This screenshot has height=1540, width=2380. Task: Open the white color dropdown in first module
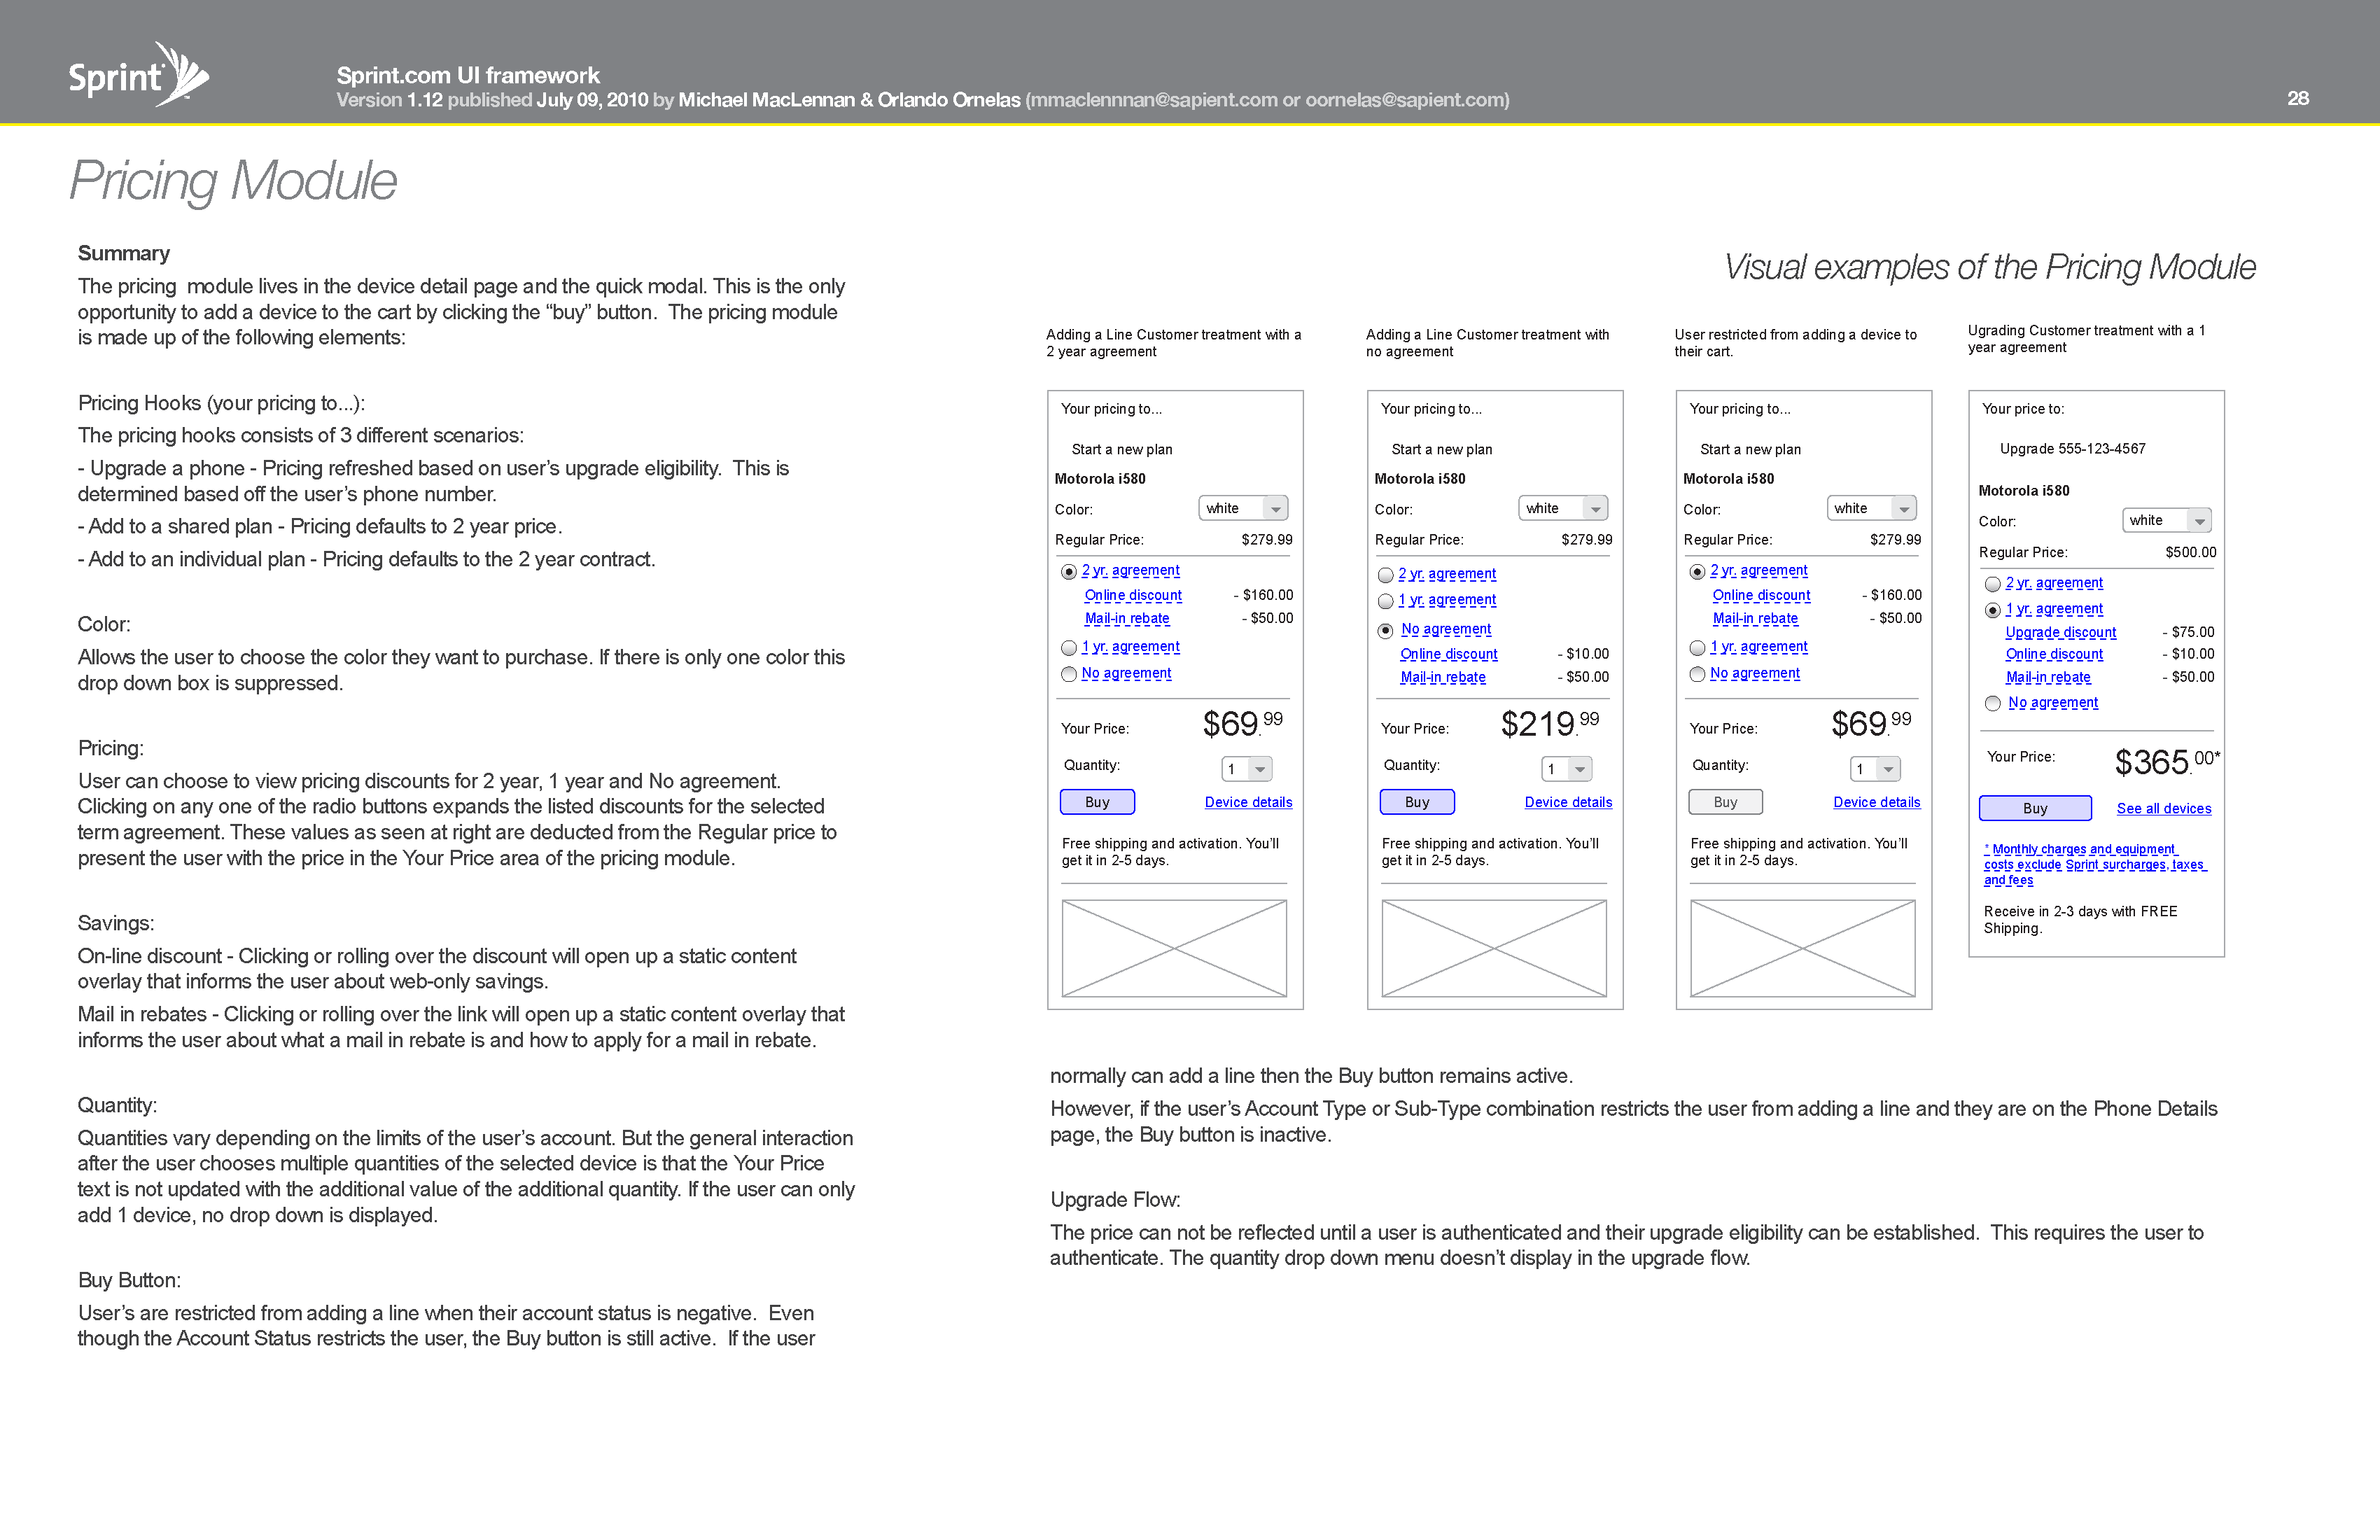click(x=1243, y=508)
